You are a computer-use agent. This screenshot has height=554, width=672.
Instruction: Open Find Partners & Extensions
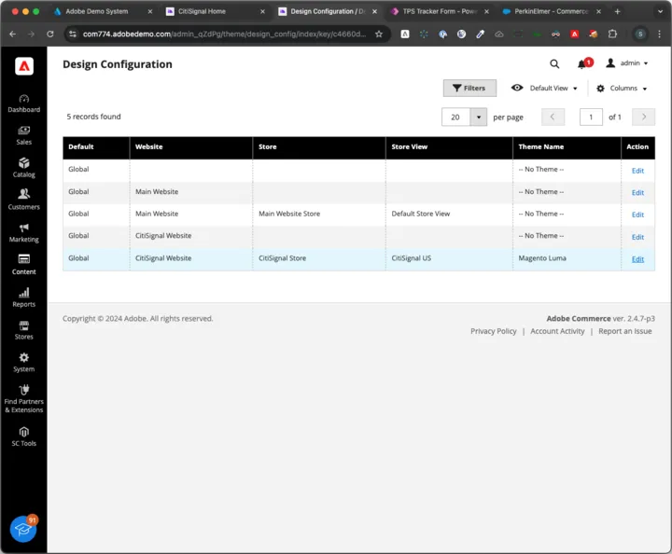[24, 399]
